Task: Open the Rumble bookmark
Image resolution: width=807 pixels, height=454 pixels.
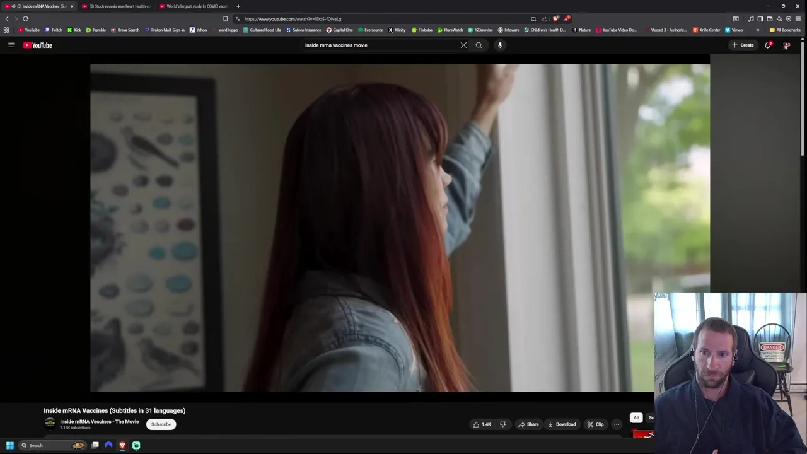Action: pos(96,30)
